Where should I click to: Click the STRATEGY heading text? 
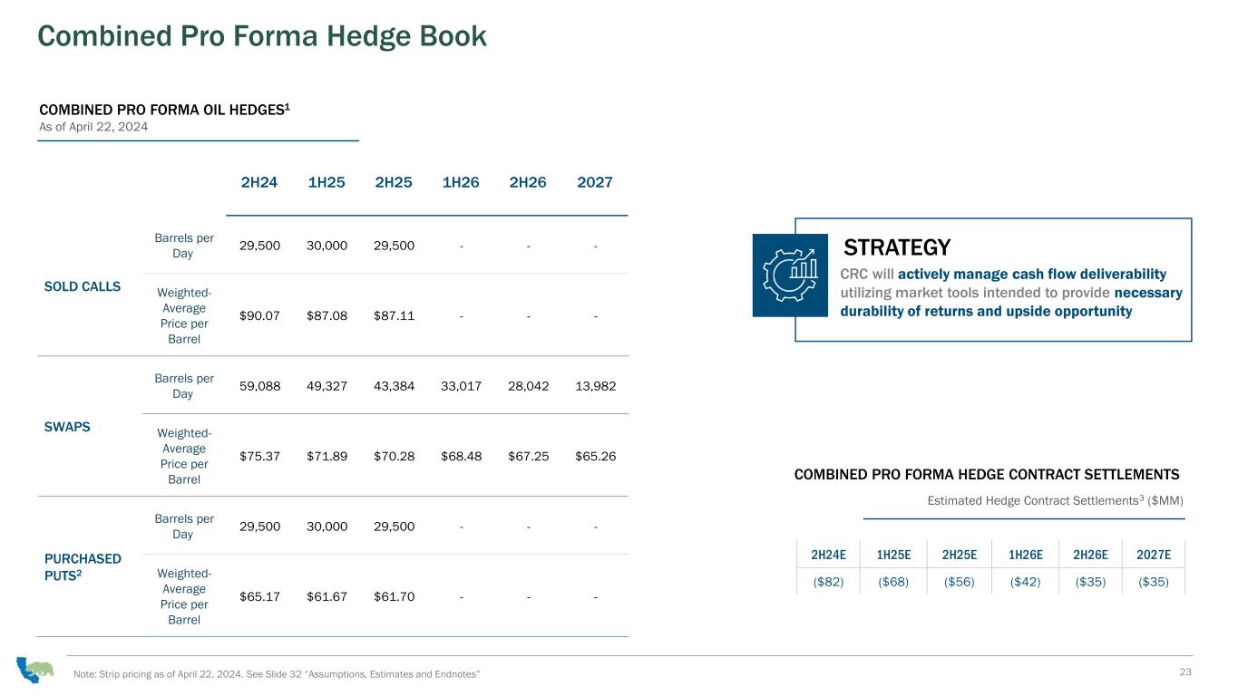pyautogui.click(x=897, y=247)
